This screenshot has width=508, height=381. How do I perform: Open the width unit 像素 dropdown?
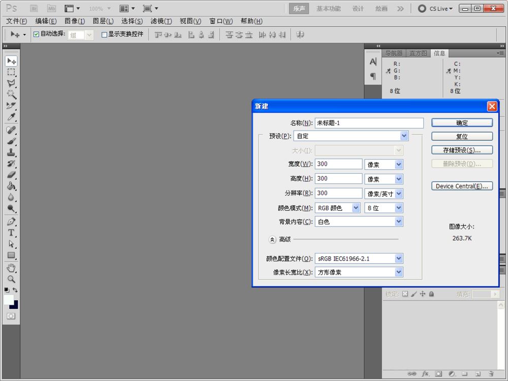(x=398, y=164)
